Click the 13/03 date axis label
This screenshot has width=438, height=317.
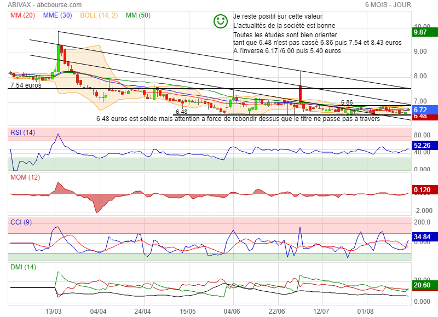[54, 312]
